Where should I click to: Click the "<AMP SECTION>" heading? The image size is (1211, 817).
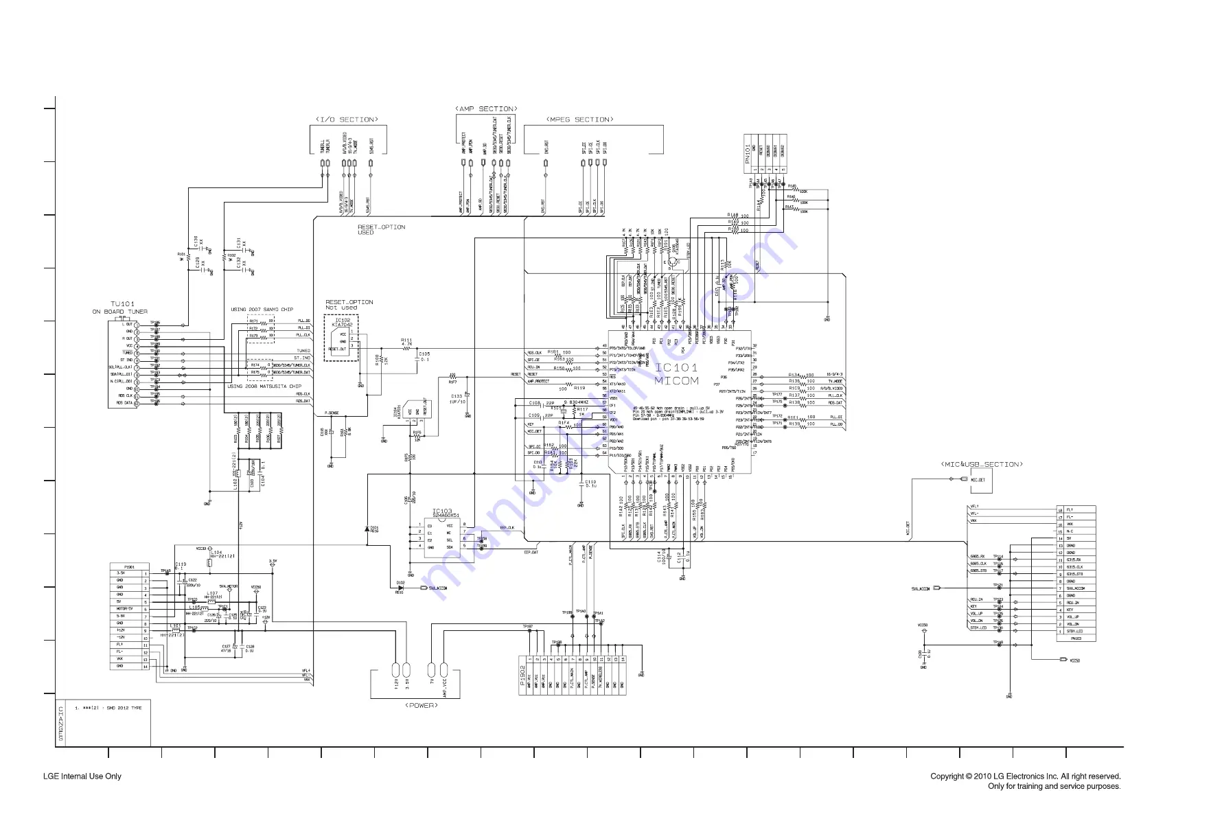point(486,108)
